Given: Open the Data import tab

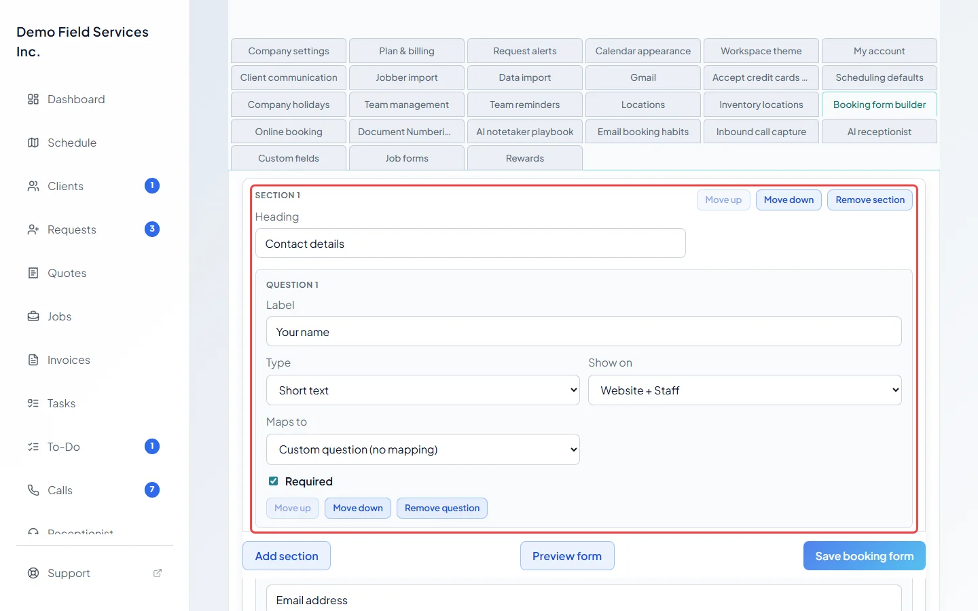Looking at the screenshot, I should [x=525, y=77].
